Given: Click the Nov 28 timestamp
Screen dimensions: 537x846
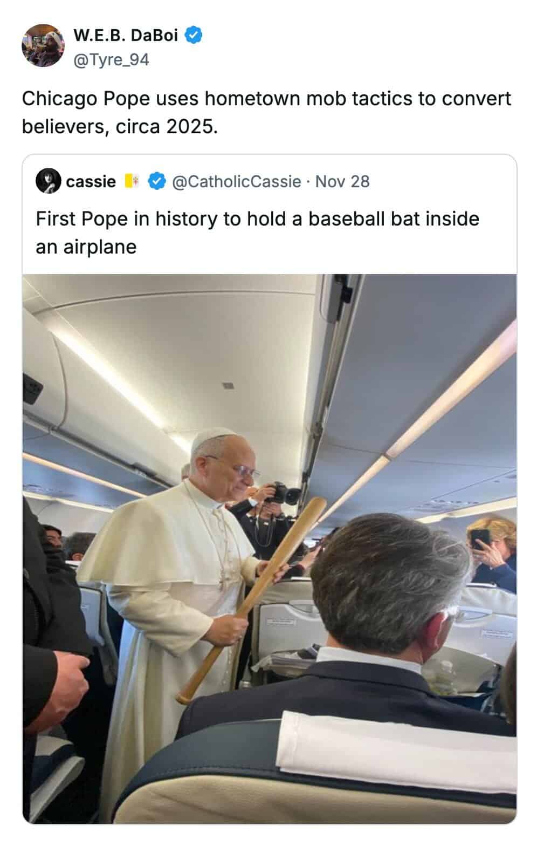Looking at the screenshot, I should coord(342,181).
